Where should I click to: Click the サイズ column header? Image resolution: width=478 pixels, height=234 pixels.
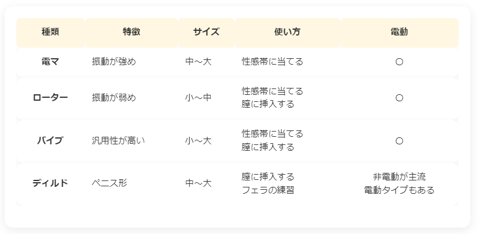click(206, 32)
